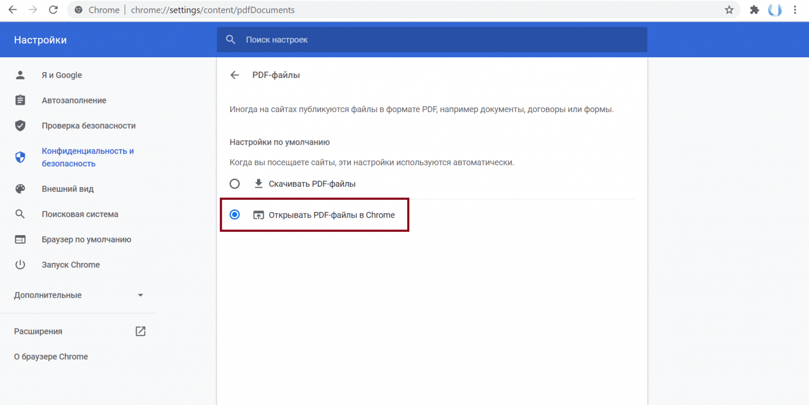Click the Дополнительные label in sidebar

pos(48,295)
